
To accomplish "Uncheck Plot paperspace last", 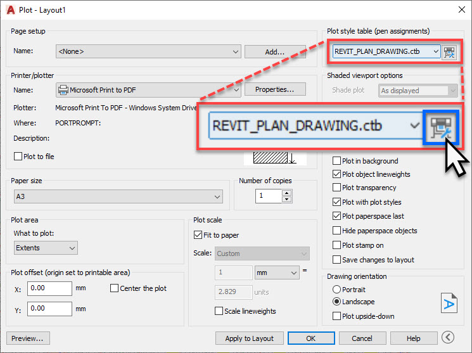I will tap(336, 215).
